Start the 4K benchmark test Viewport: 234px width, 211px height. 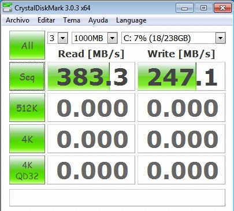27,139
